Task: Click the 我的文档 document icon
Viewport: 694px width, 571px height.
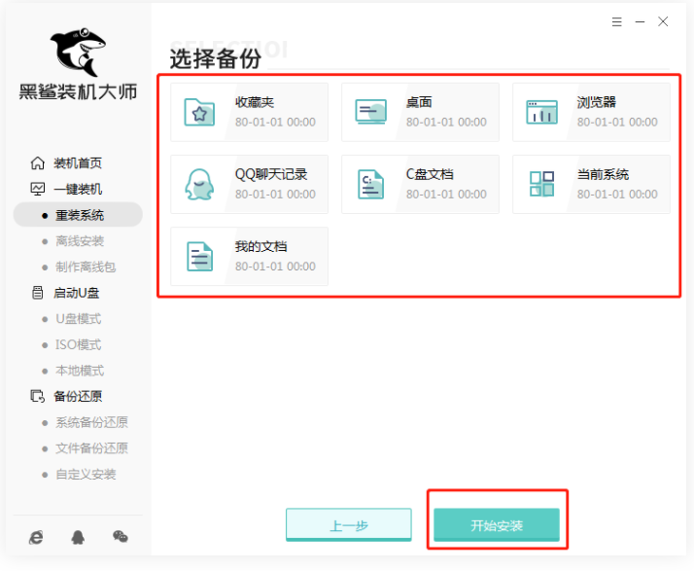Action: click(x=199, y=257)
